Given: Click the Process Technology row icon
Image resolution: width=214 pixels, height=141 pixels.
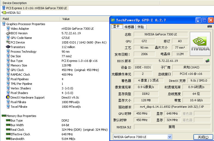Looking at the screenshot, I should pyautogui.click(x=8, y=52).
